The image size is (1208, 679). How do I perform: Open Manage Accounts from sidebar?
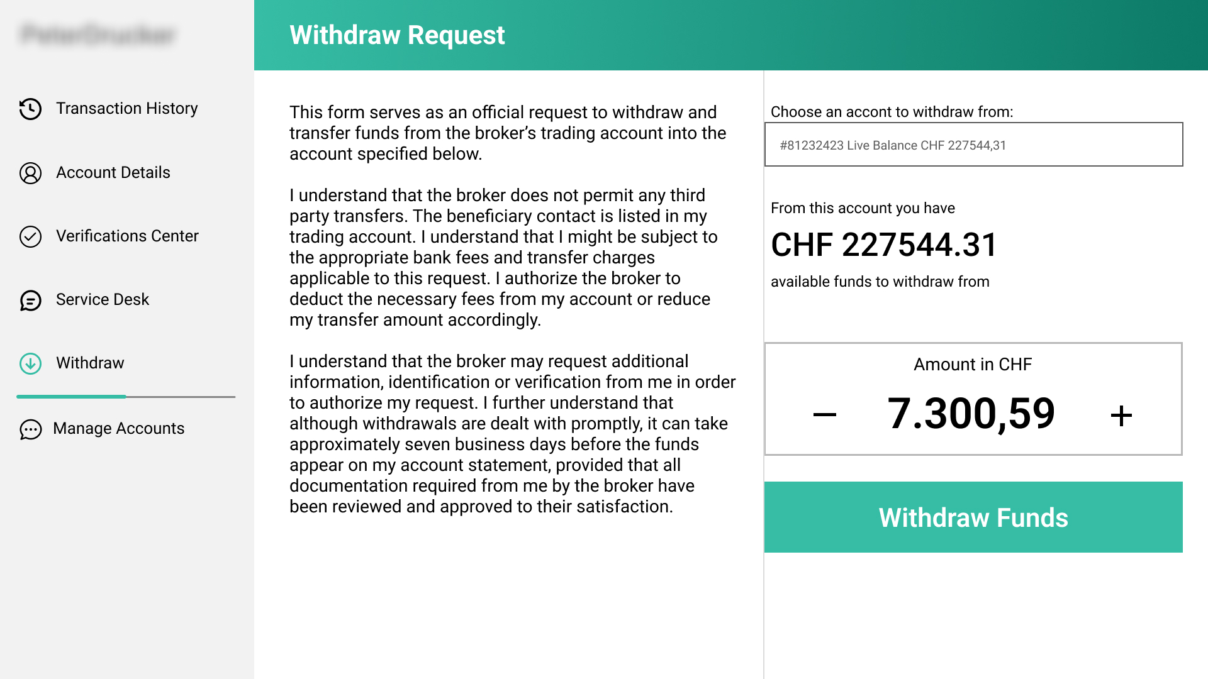click(118, 429)
